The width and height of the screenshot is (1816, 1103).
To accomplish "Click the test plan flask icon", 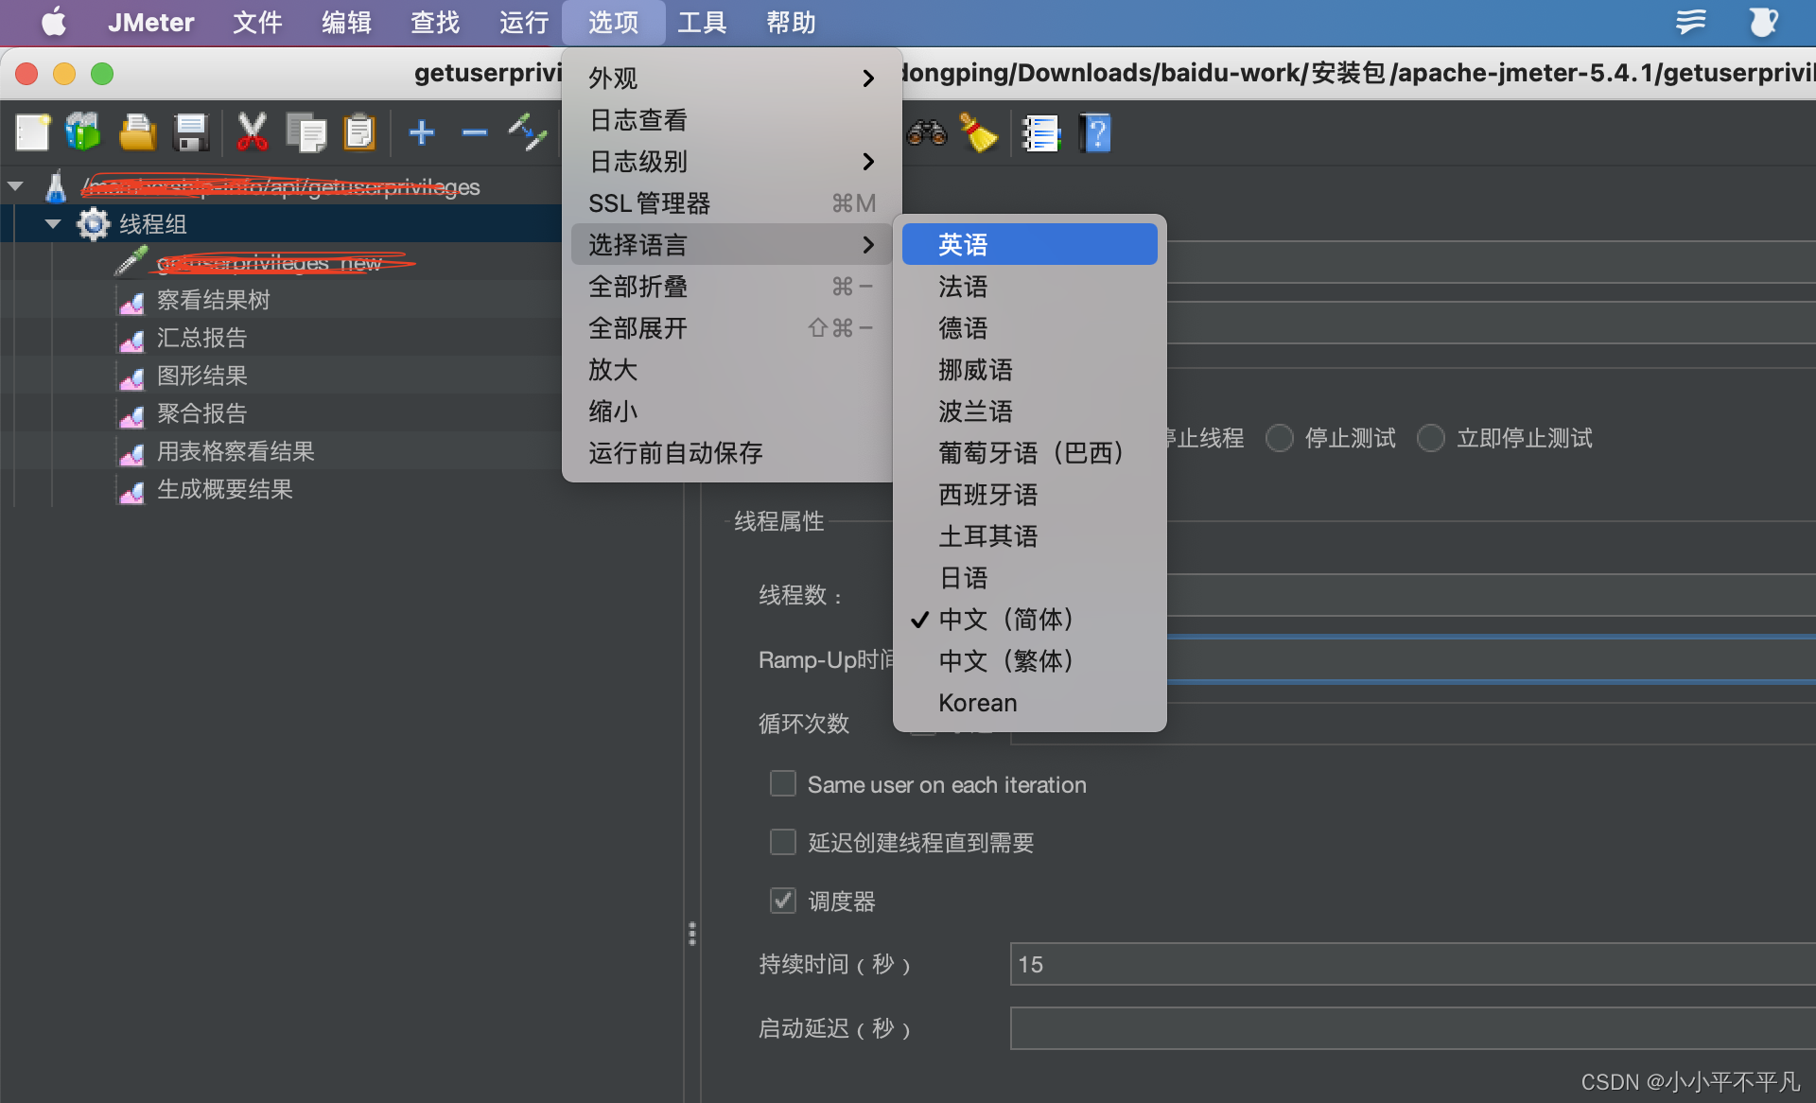I will (x=56, y=186).
